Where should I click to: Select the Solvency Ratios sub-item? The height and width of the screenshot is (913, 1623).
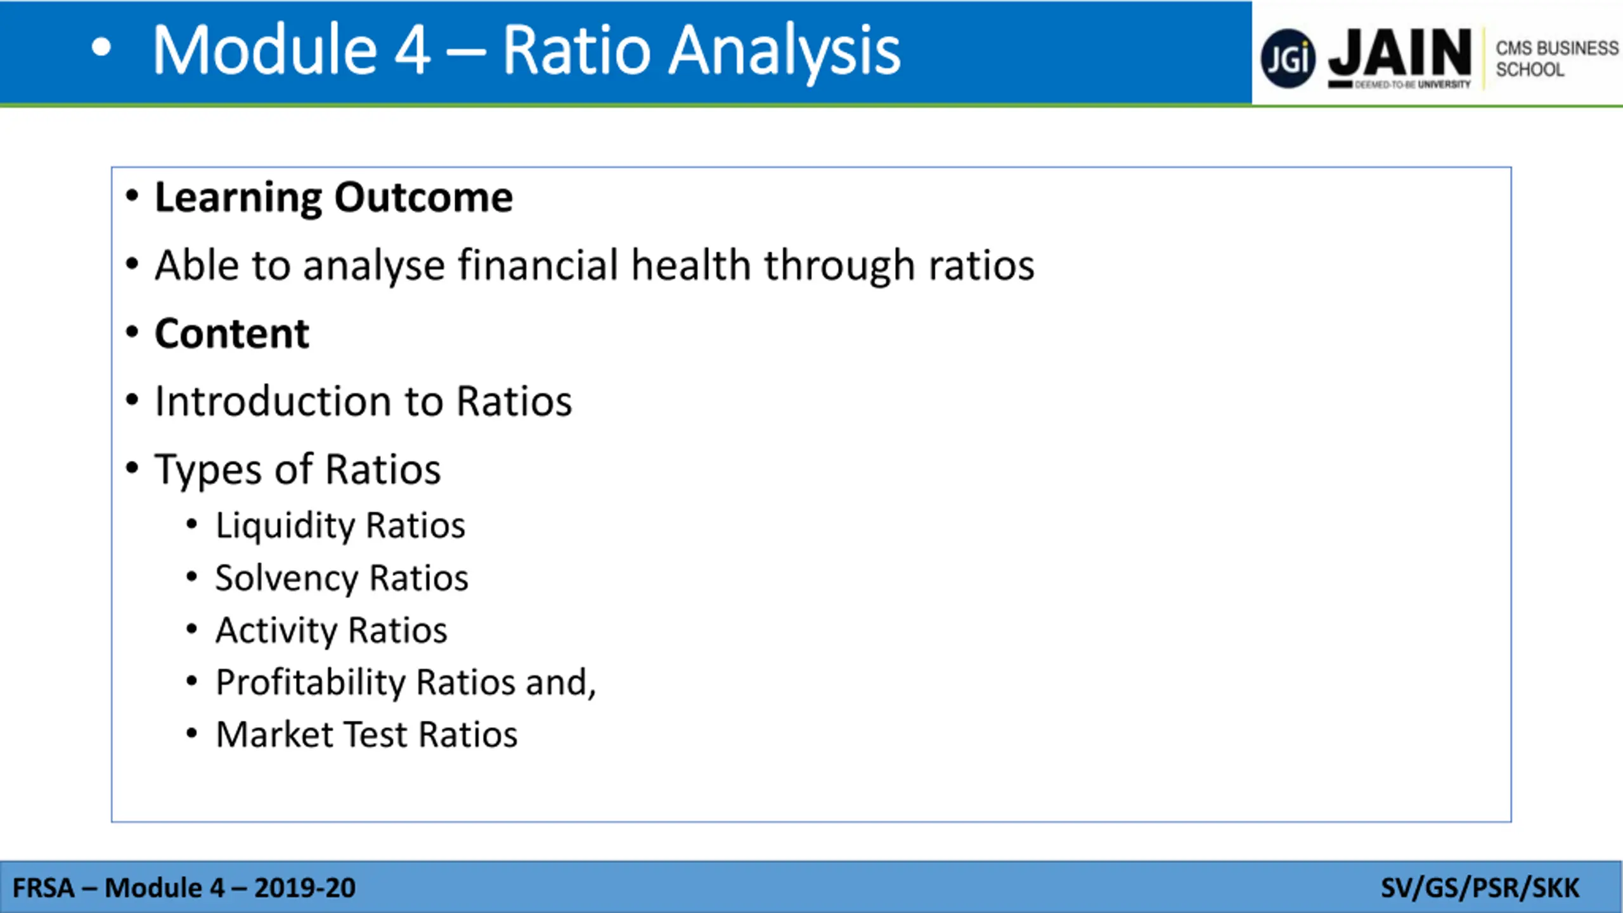coord(342,578)
